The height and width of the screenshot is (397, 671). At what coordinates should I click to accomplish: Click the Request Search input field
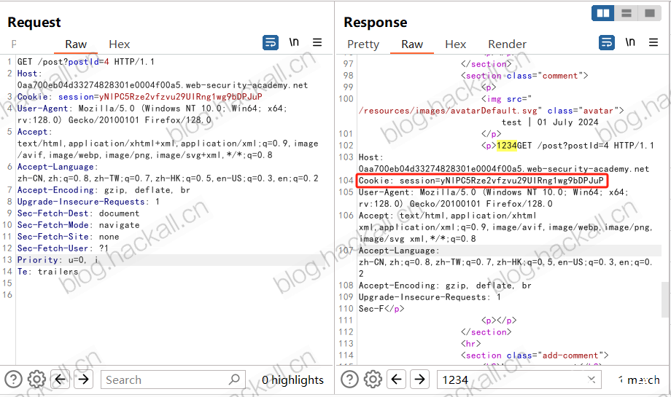tap(173, 380)
